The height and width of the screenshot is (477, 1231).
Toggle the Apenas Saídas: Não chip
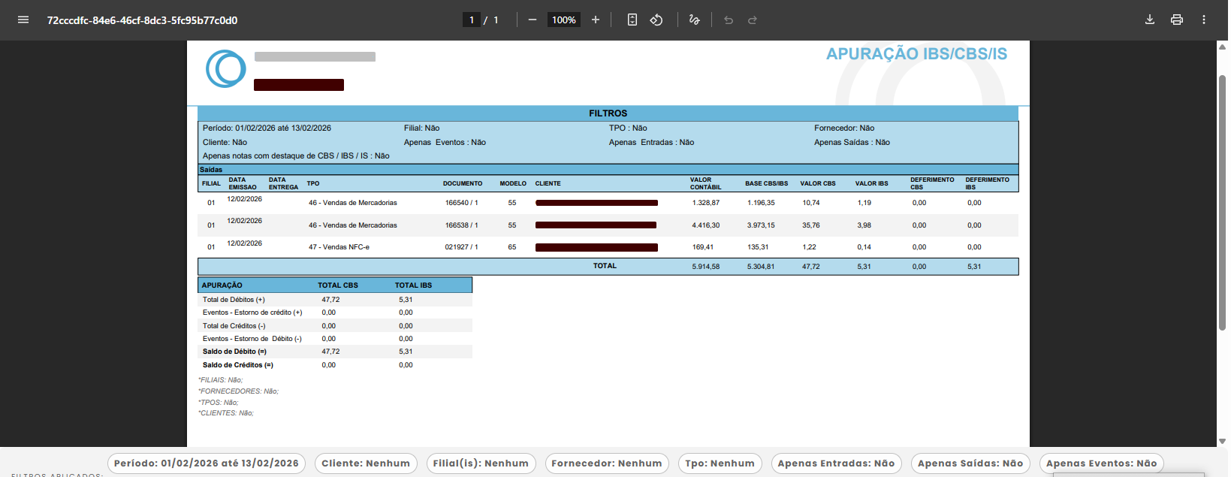click(970, 463)
